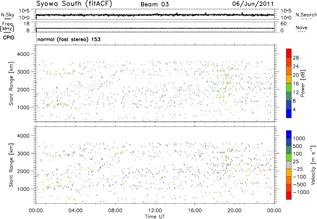Select the 'CPID' label
The width and height of the screenshot is (317, 219).
[x=9, y=38]
